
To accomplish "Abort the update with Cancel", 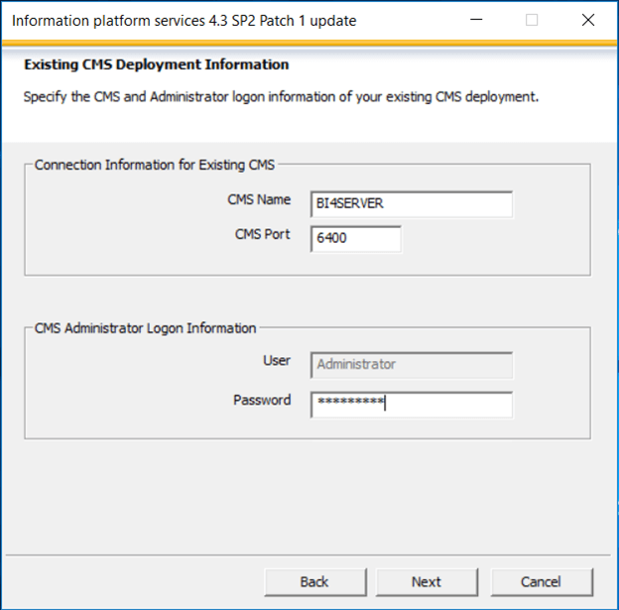I will point(542,582).
